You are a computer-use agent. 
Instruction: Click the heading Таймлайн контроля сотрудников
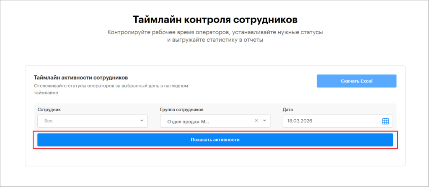coord(215,20)
